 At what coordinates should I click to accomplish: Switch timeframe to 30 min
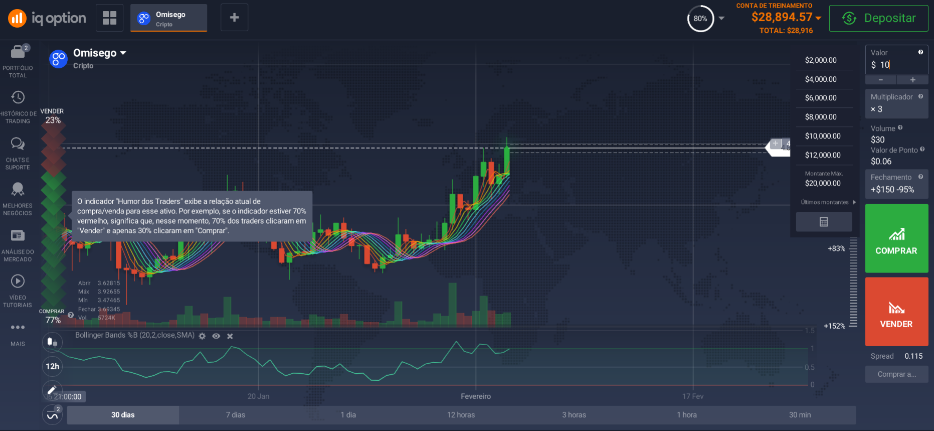800,415
